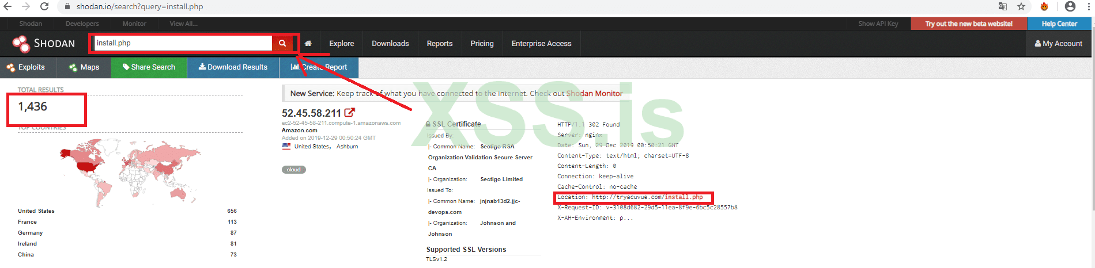Select China in top countries
The height and width of the screenshot is (268, 1095).
[26, 255]
